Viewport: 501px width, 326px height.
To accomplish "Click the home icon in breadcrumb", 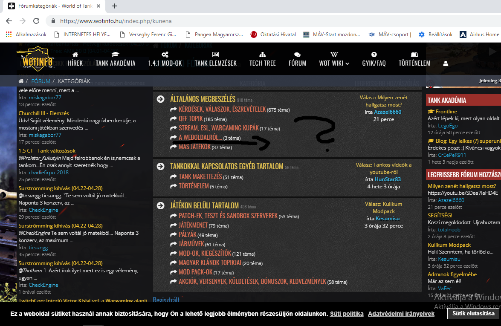I will (21, 81).
